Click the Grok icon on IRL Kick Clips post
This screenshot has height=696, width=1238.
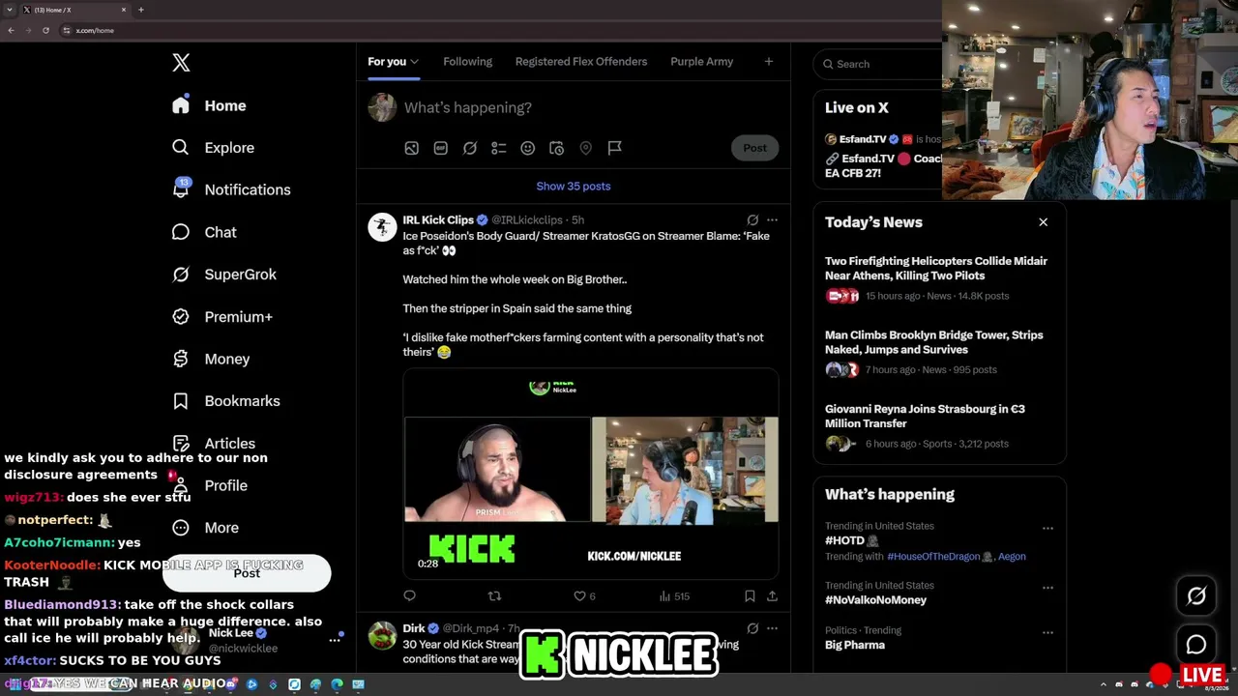[752, 220]
